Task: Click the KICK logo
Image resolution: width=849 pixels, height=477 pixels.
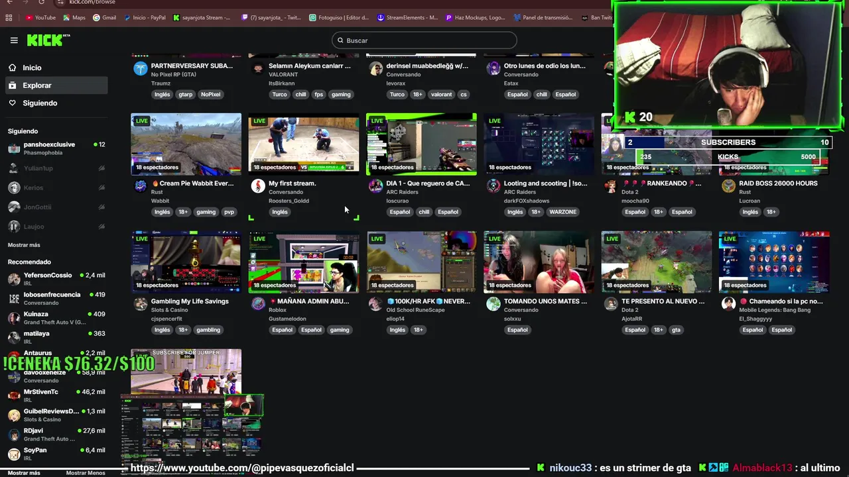Action: point(48,40)
